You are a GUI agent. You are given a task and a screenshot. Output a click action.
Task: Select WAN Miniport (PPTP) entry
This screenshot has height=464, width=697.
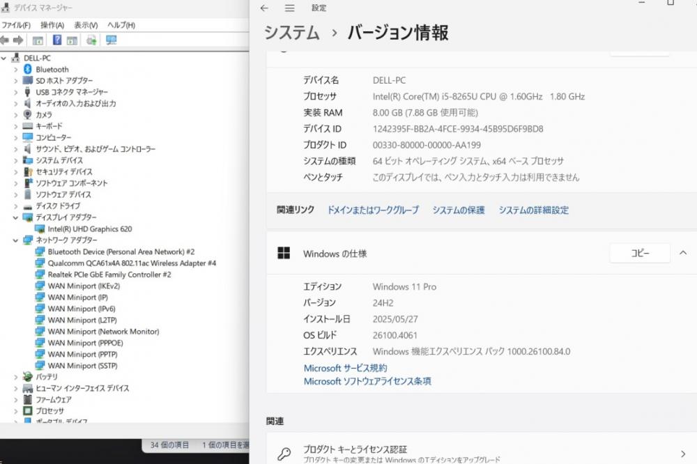point(83,354)
